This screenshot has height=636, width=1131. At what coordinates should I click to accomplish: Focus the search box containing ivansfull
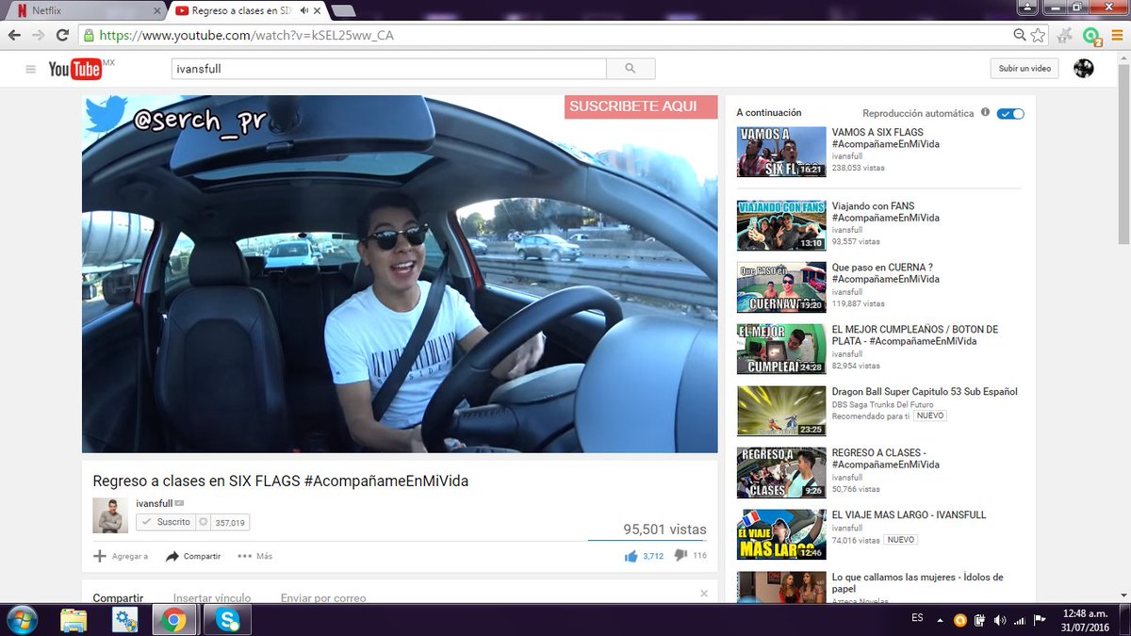tap(389, 69)
